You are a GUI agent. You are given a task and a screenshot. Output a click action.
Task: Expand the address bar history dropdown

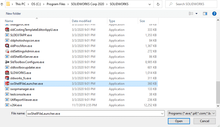[150, 4]
